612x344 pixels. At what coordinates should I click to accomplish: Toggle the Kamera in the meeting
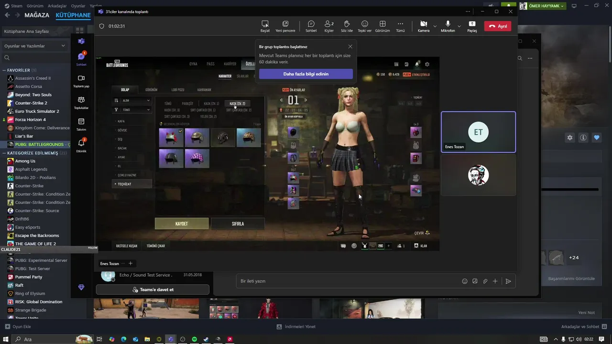click(424, 26)
